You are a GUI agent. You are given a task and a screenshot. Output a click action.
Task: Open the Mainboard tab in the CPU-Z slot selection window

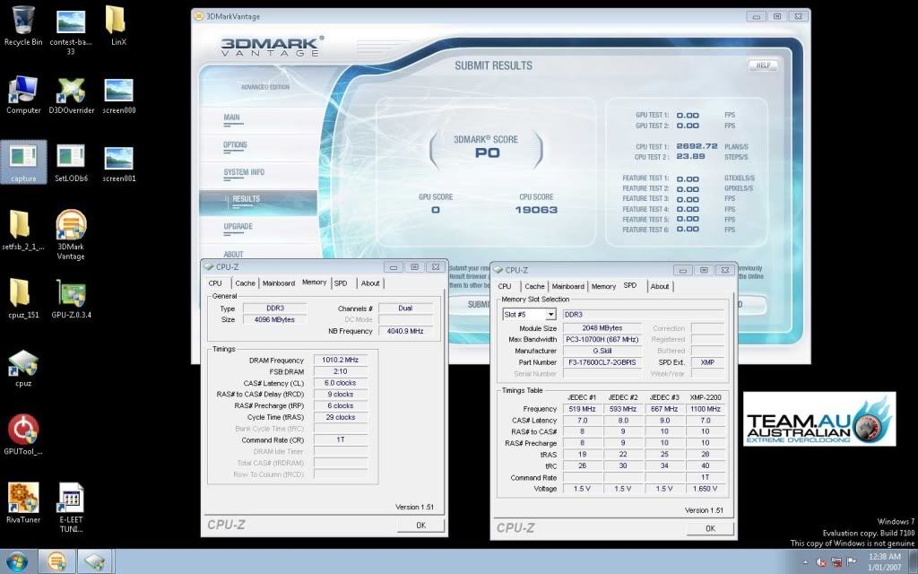point(567,286)
